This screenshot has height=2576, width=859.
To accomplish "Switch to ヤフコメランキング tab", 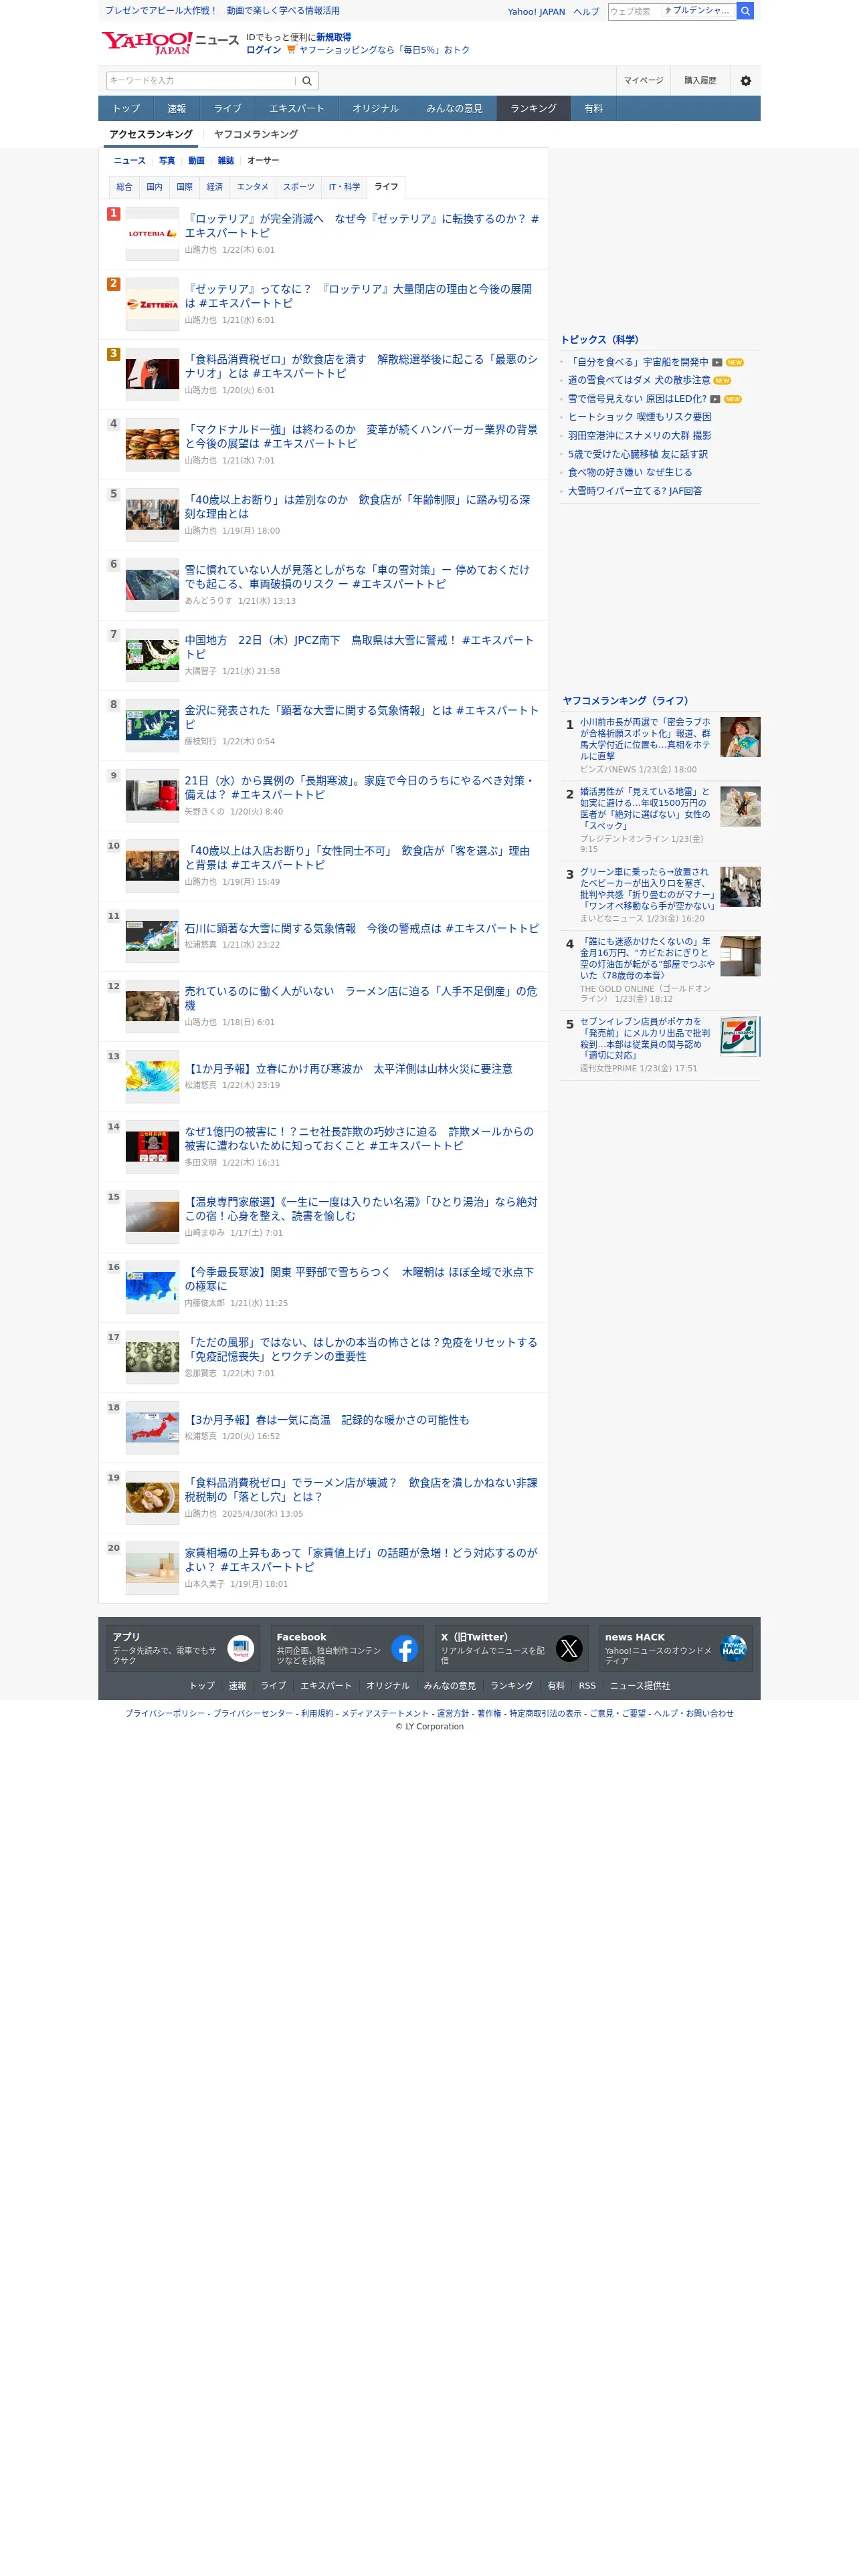I will [x=256, y=134].
